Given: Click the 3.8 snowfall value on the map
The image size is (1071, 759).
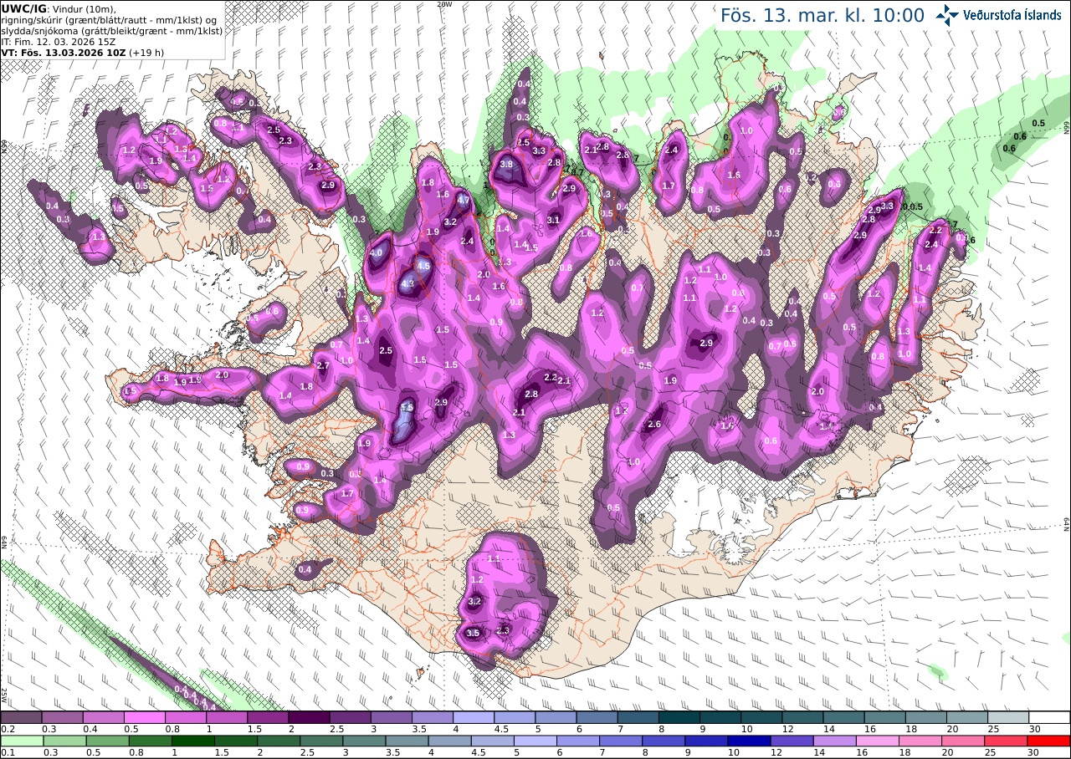Looking at the screenshot, I should pos(506,165).
